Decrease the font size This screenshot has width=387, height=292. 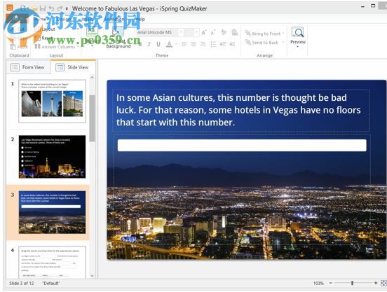click(212, 32)
